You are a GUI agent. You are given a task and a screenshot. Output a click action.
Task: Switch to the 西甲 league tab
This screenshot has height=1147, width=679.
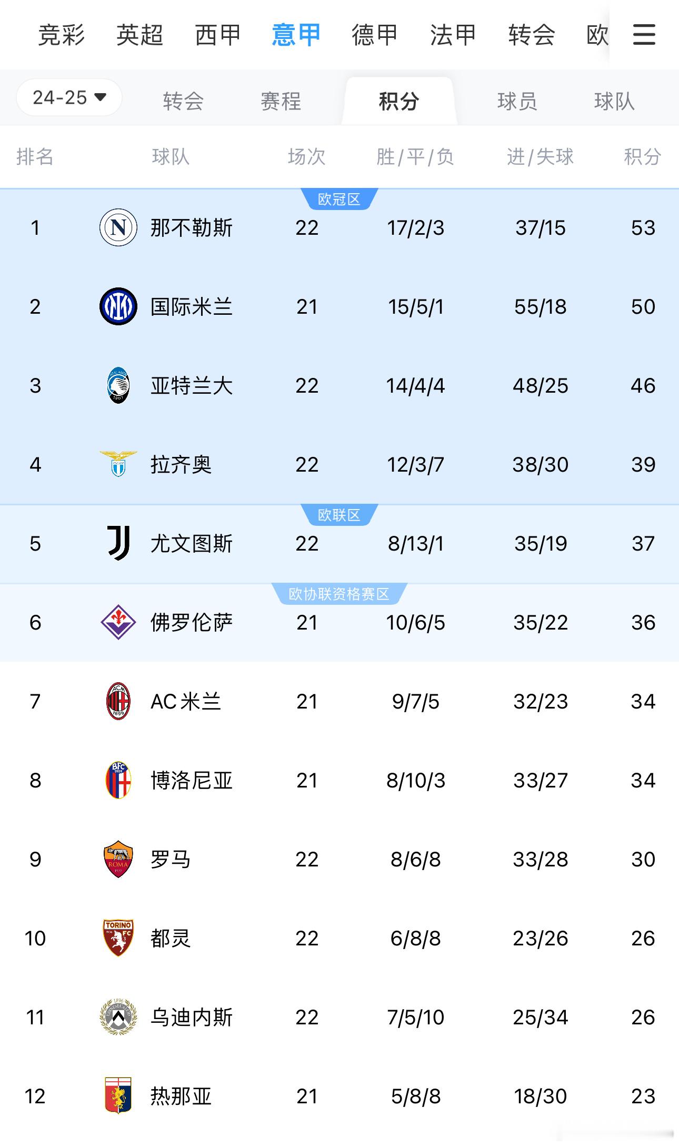click(x=218, y=35)
